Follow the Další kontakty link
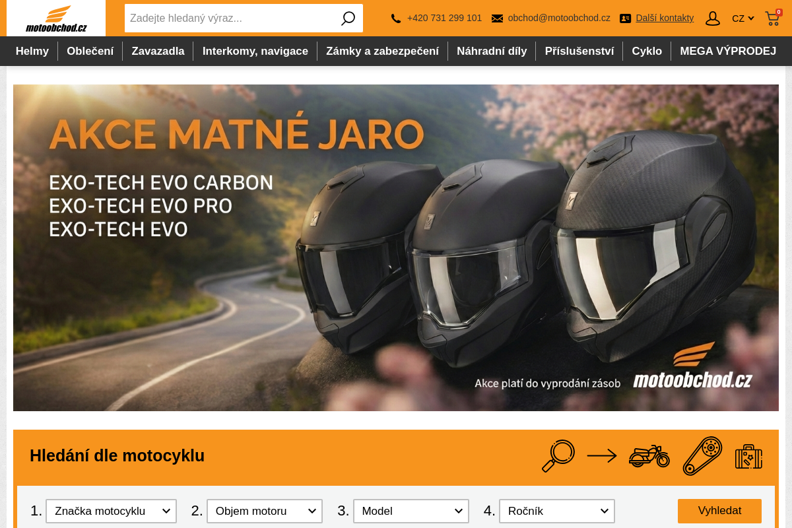This screenshot has width=792, height=528. click(665, 18)
